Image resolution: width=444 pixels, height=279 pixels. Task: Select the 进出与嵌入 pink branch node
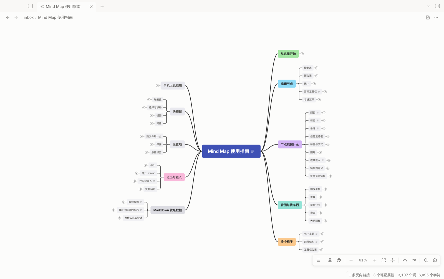tap(174, 177)
